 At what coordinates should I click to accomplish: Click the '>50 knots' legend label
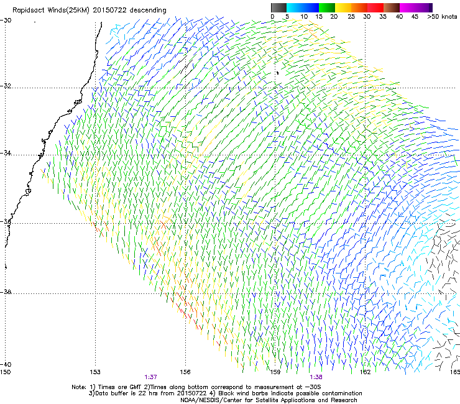(x=442, y=17)
